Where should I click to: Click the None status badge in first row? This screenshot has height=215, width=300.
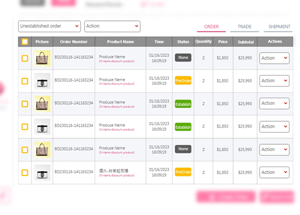(183, 58)
